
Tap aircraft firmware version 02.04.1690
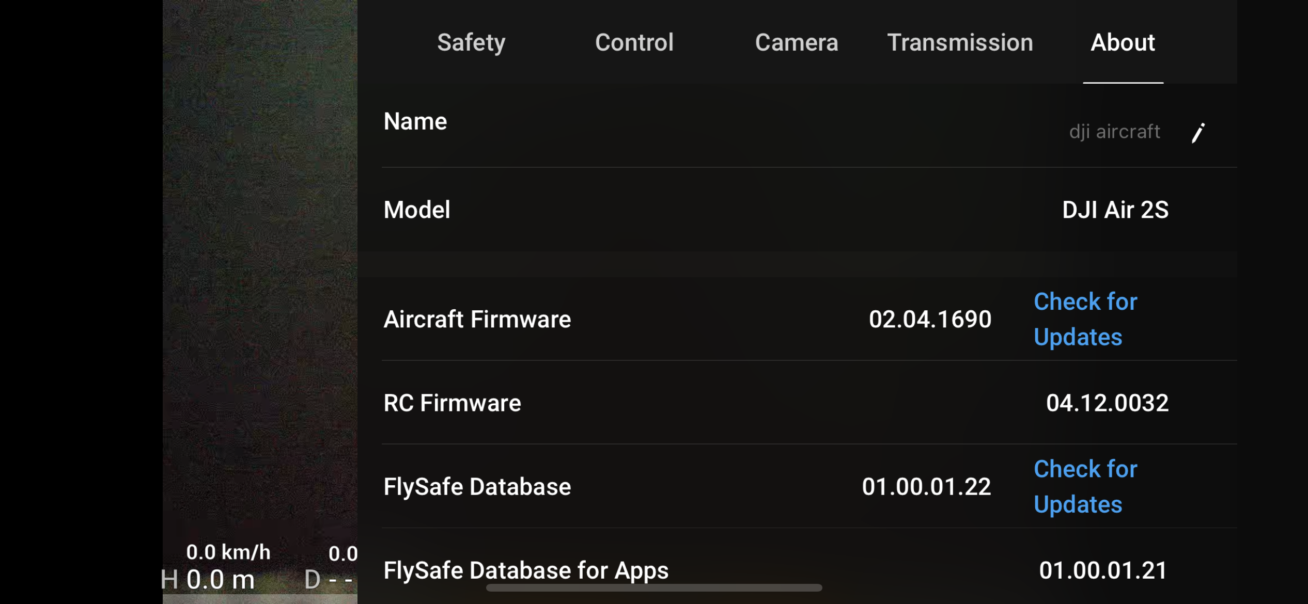tap(930, 319)
